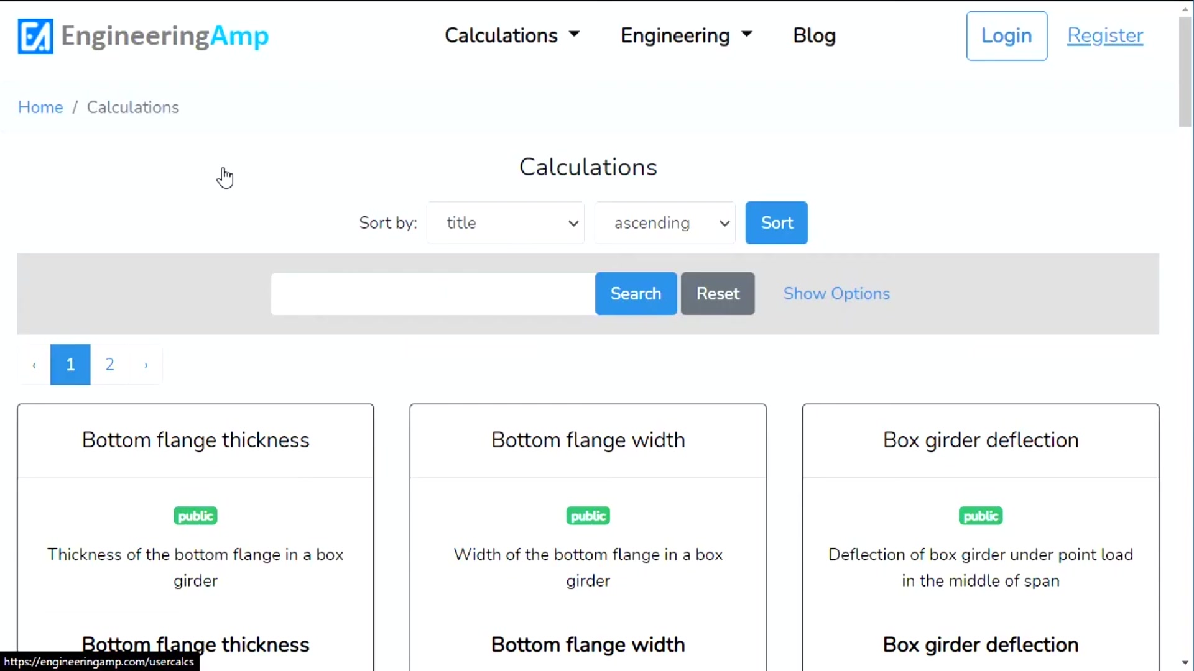The height and width of the screenshot is (671, 1194).
Task: Go to page 2 of results
Action: click(109, 365)
